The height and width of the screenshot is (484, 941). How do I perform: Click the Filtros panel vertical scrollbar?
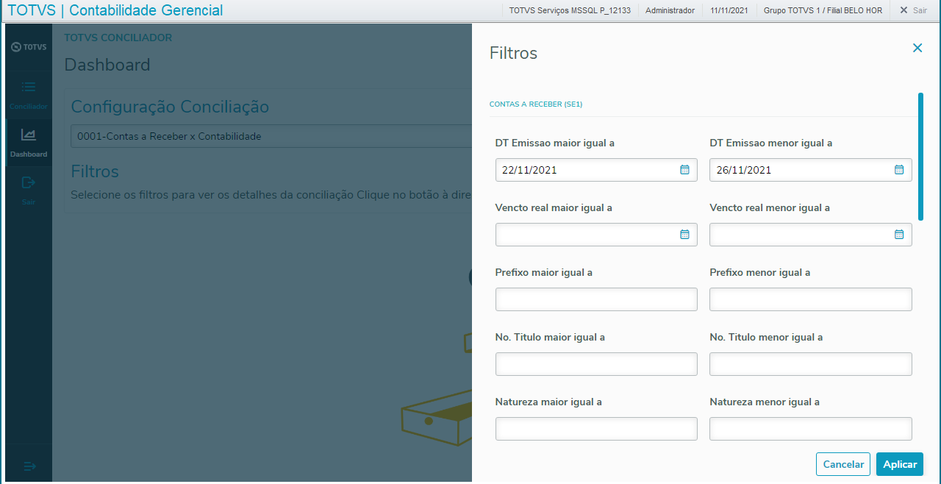(x=920, y=156)
